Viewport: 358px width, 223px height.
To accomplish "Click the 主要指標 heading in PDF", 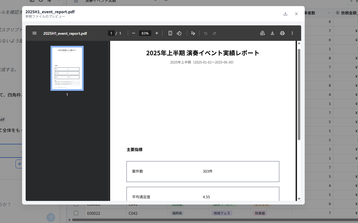I will pos(135,150).
